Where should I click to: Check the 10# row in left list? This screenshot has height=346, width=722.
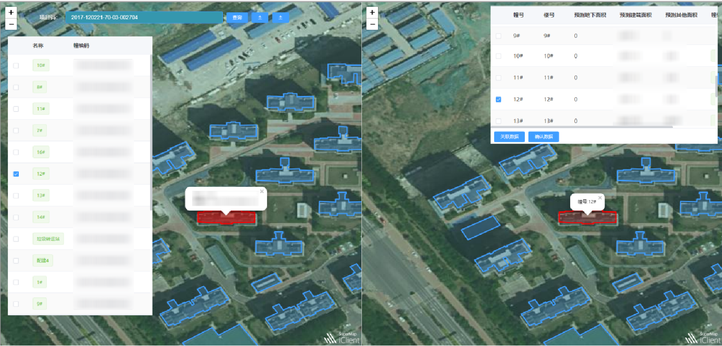tap(16, 66)
